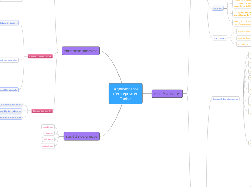Image resolution: width=251 pixels, height=187 pixels.
Task: Open the 'les mécanismes' branch node
Action: tap(167, 93)
